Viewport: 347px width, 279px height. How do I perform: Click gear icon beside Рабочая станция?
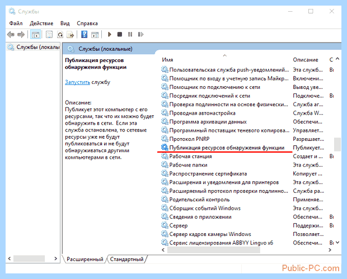pyautogui.click(x=165, y=156)
